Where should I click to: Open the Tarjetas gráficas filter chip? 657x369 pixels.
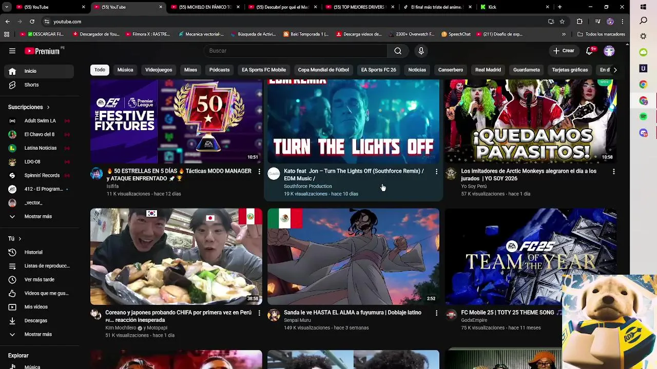(x=570, y=70)
